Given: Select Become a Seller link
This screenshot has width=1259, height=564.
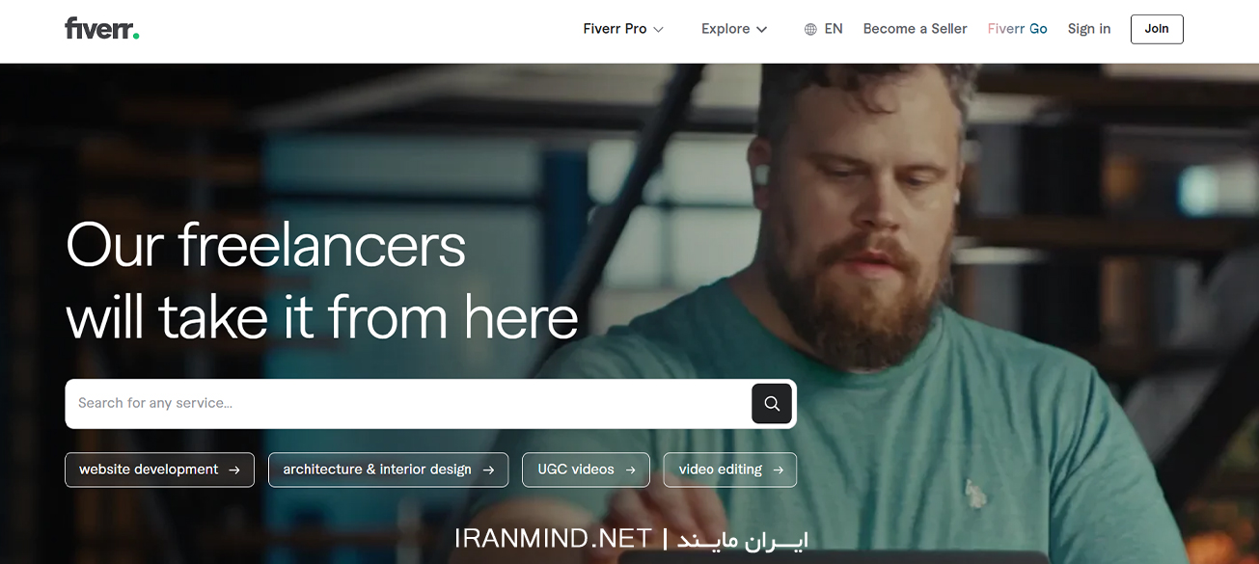Looking at the screenshot, I should (x=915, y=29).
